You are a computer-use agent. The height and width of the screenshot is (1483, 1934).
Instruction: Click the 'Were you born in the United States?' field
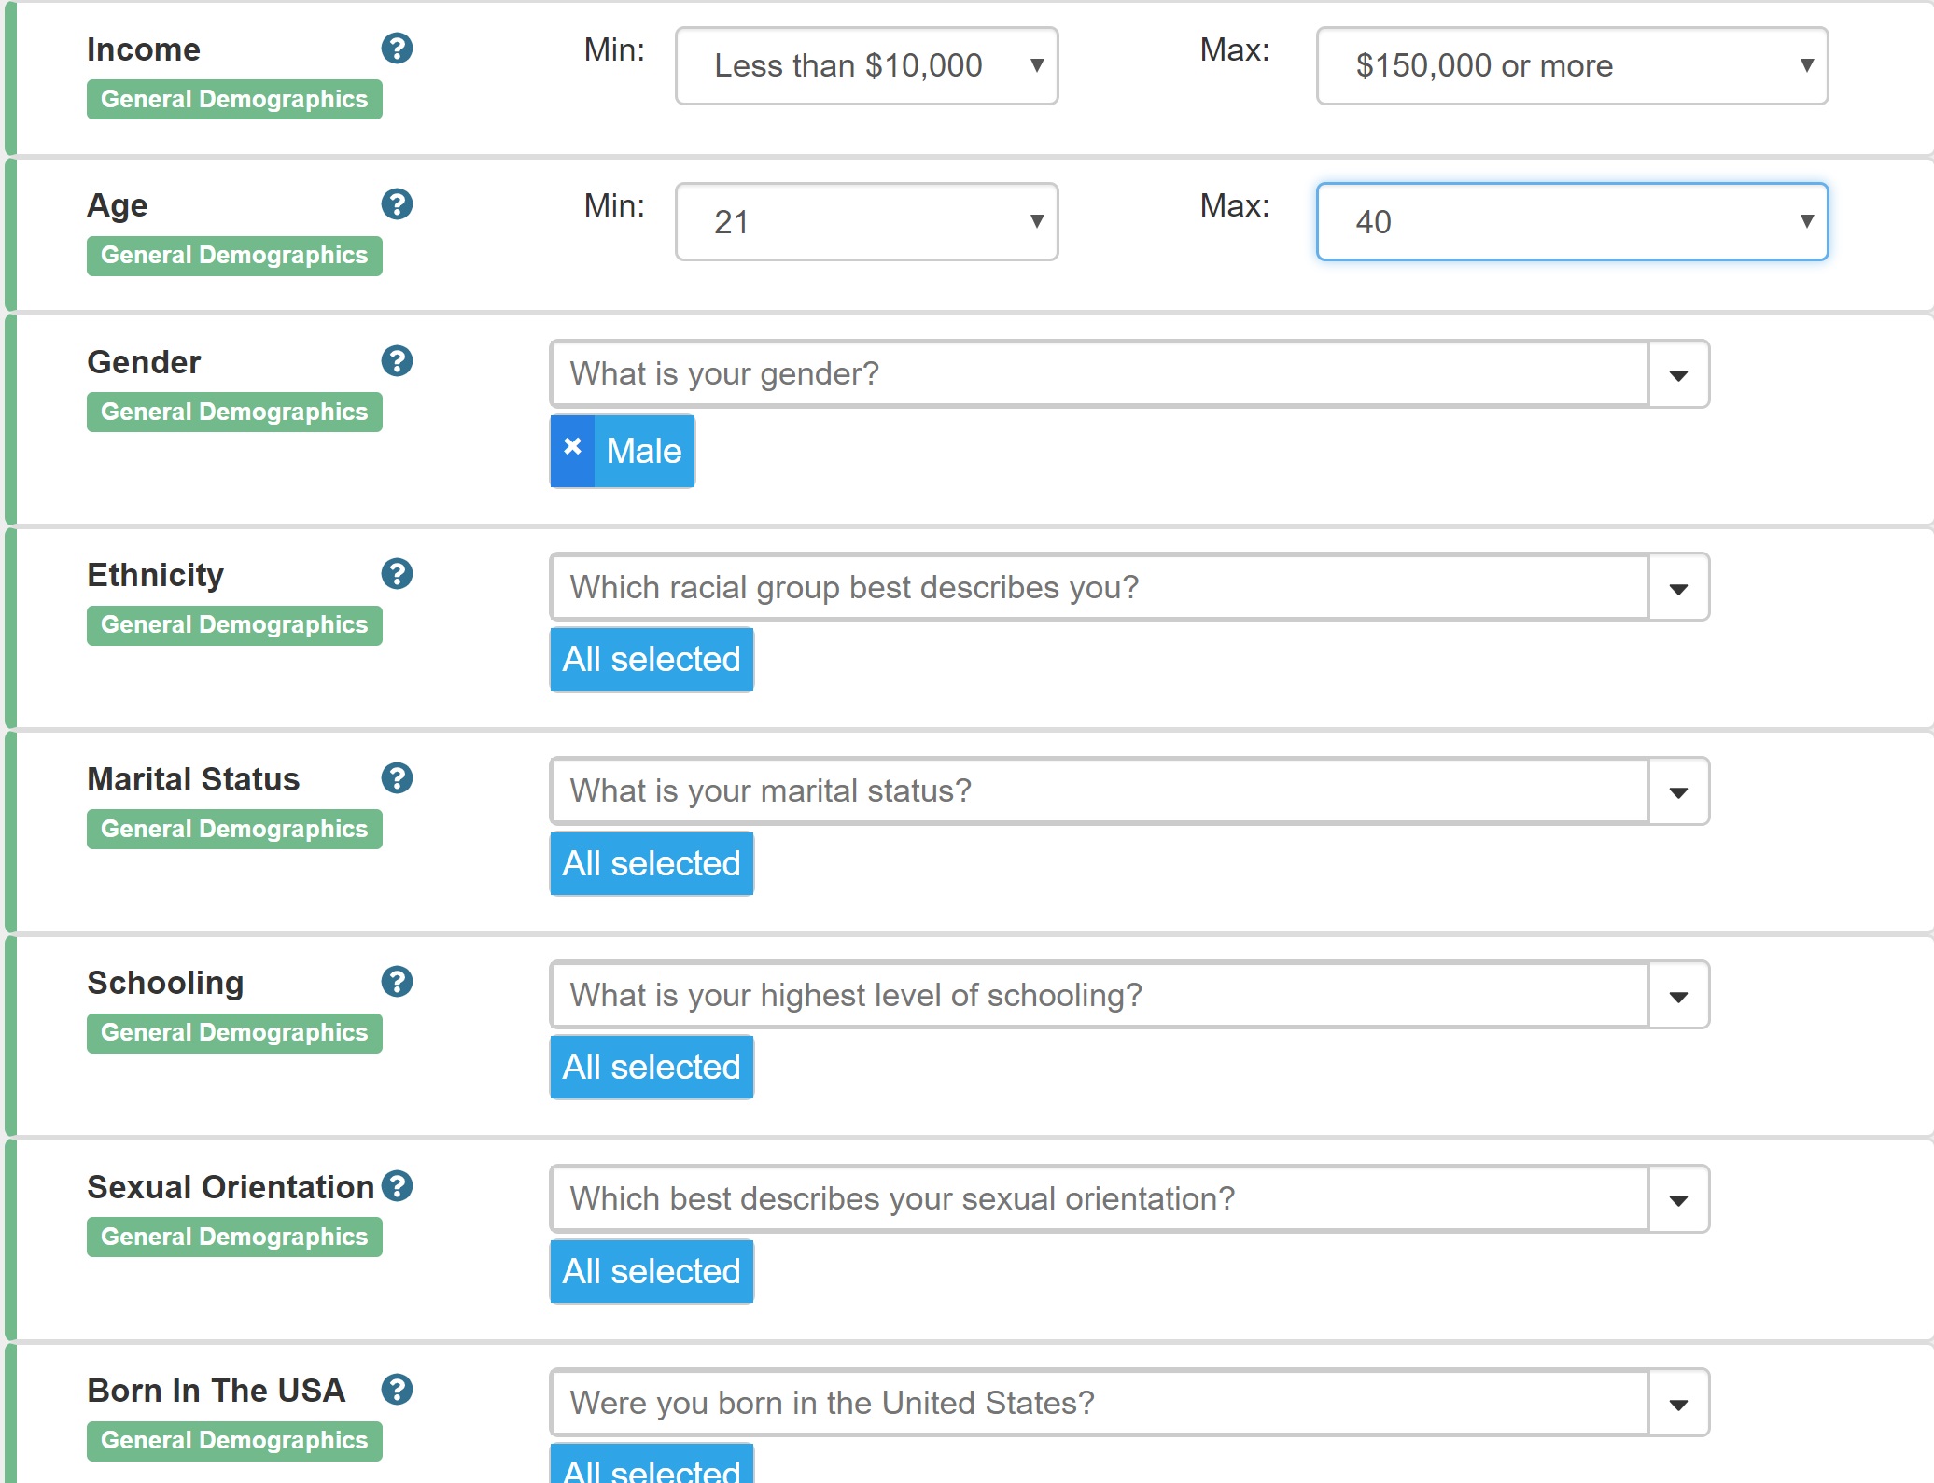point(1100,1403)
